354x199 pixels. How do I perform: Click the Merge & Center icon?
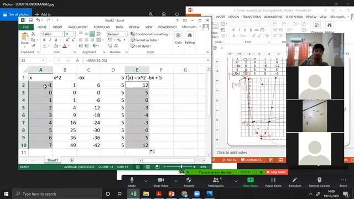click(x=98, y=40)
